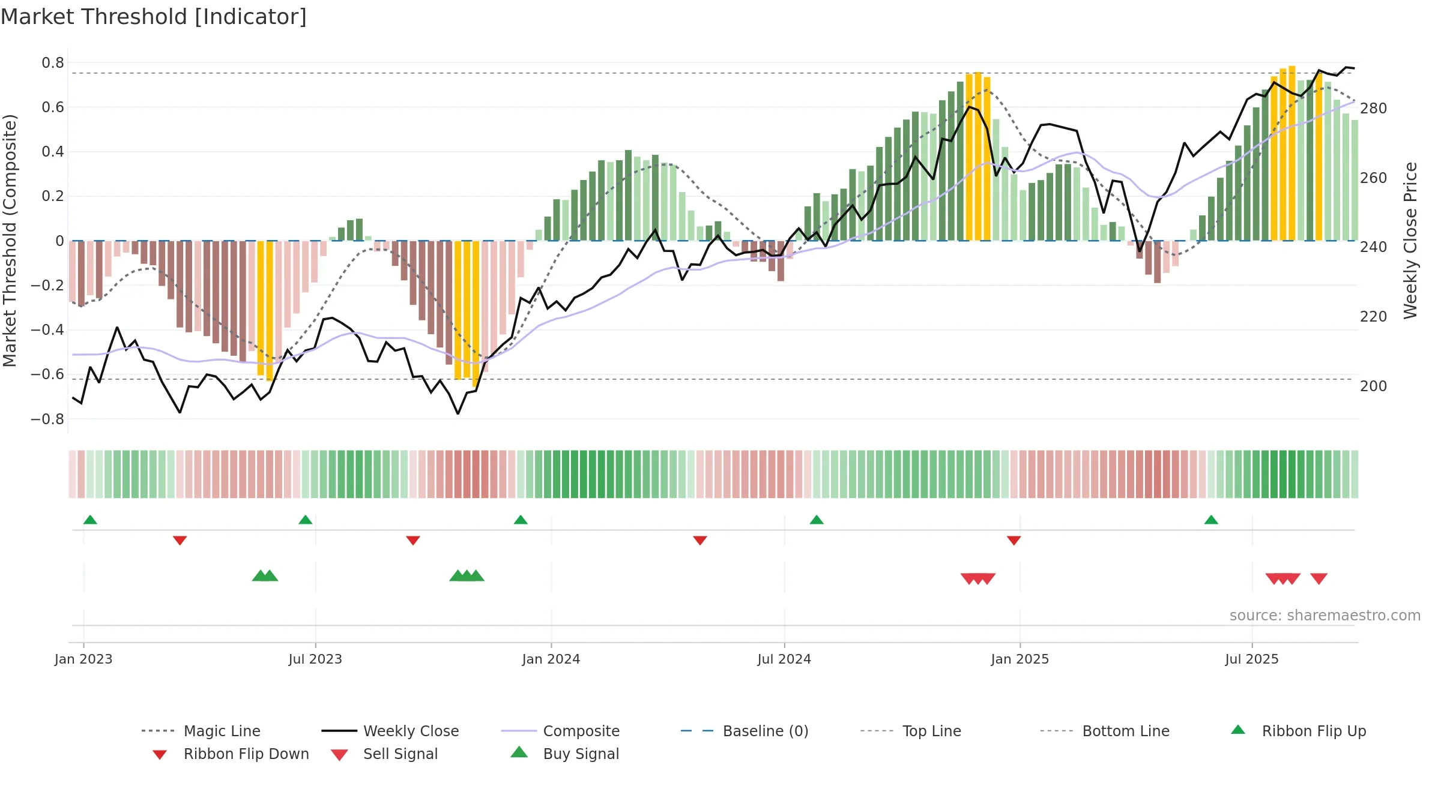Viewport: 1441px width, 810px height.
Task: Click the 220 price axis tick label
Action: coord(1374,316)
